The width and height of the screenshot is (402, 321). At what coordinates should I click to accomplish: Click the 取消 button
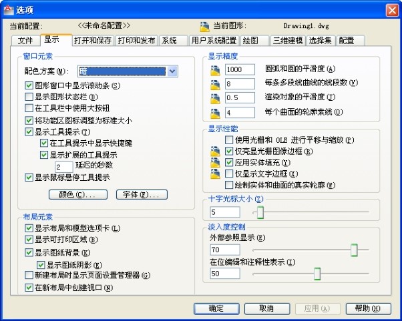[267, 308]
